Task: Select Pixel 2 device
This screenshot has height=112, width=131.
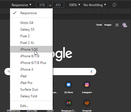Action: [31, 36]
